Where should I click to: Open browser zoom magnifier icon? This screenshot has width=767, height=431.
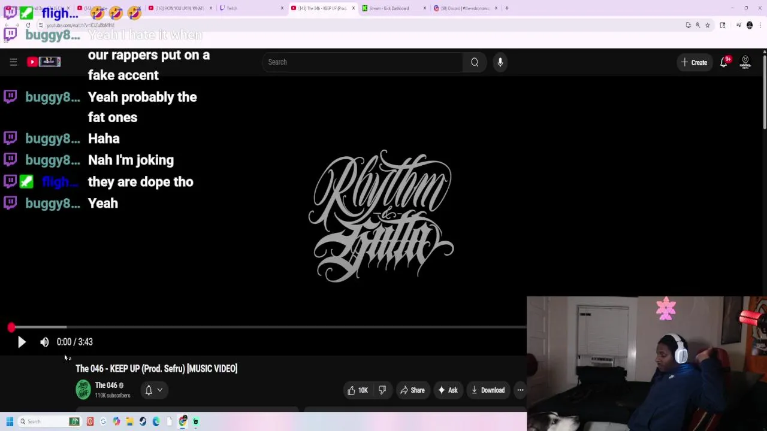point(697,25)
